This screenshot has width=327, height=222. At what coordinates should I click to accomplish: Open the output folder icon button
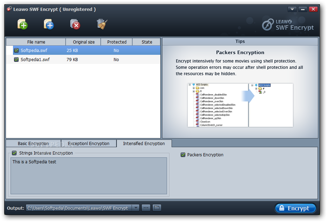157,208
